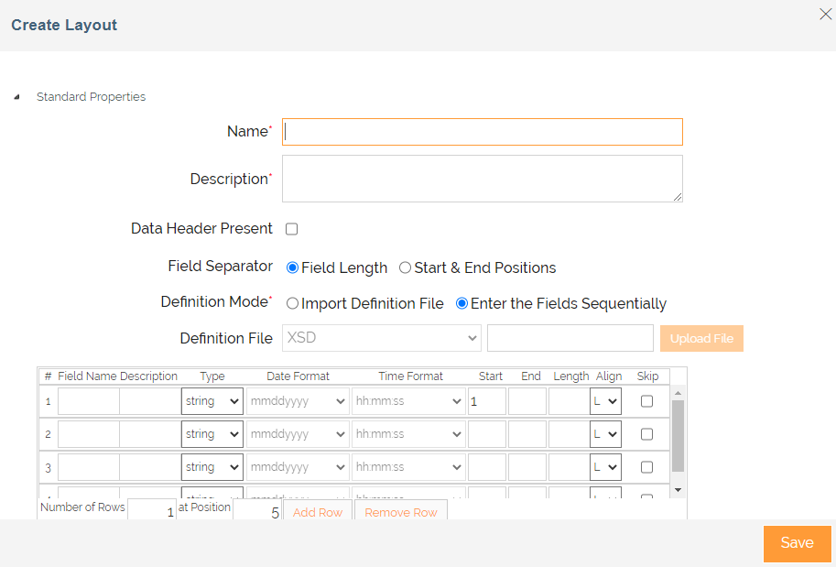The width and height of the screenshot is (836, 567).
Task: Click the Description text area
Action: point(482,179)
